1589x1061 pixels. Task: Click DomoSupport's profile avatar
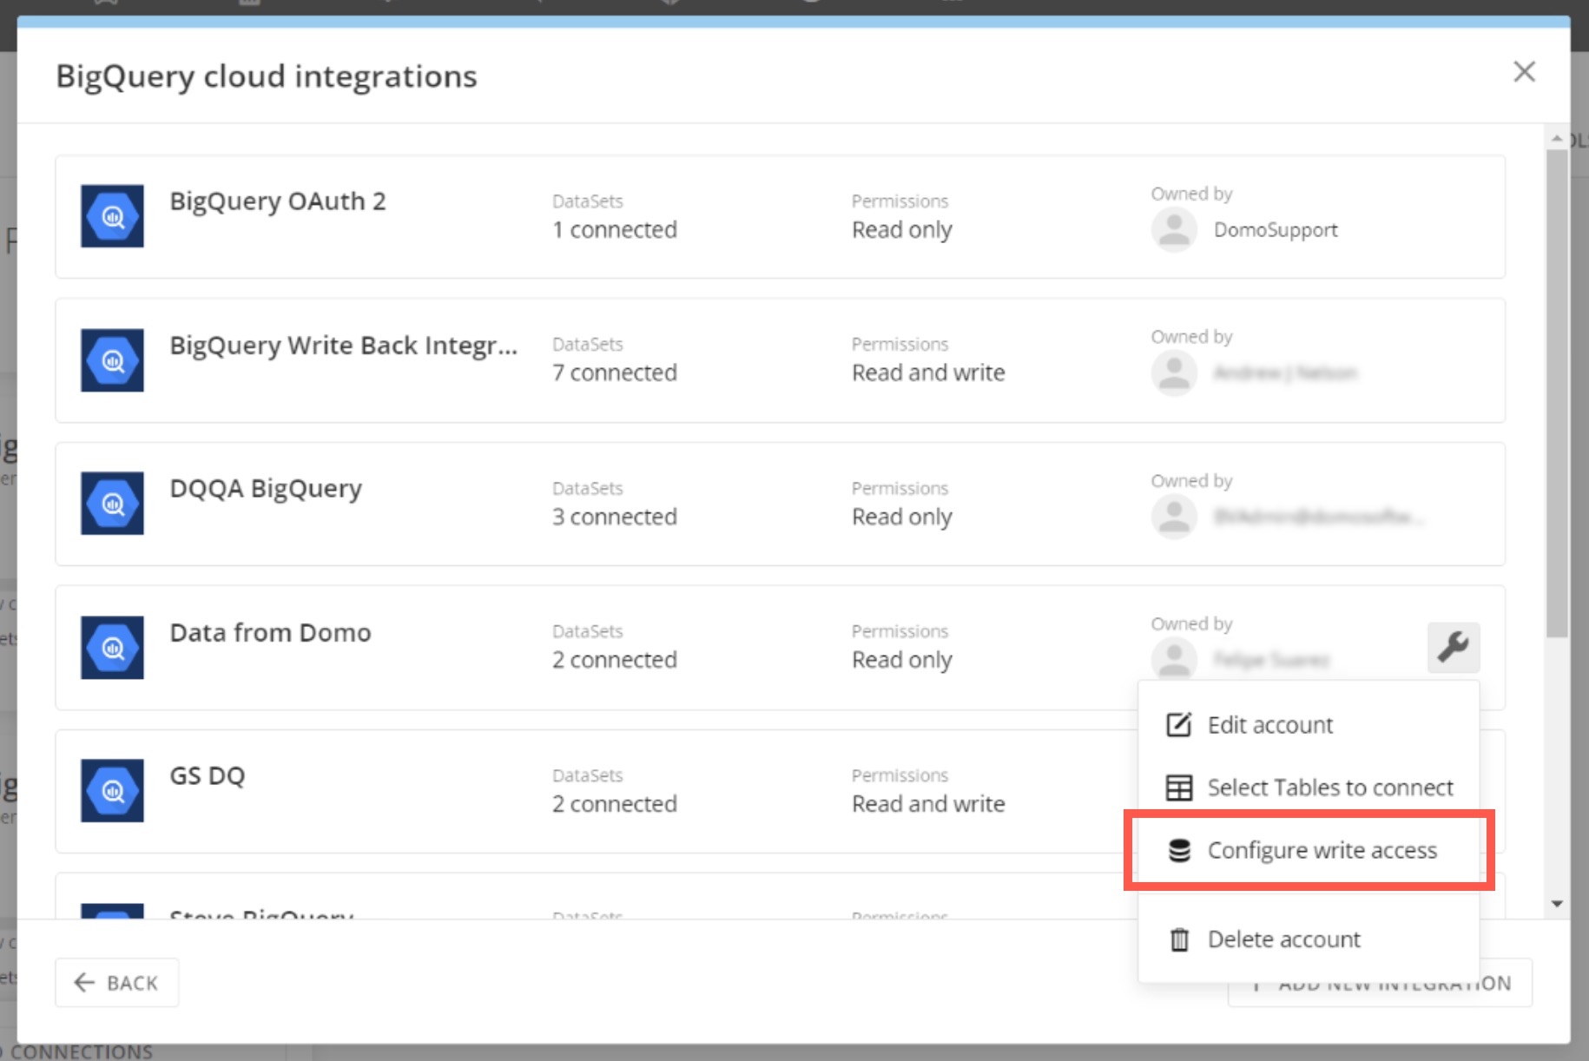point(1174,229)
